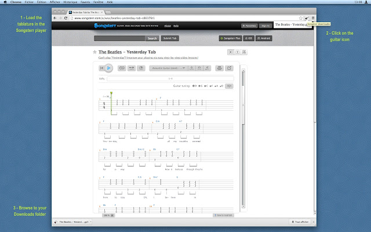
Task: Select the Yesterday Tab browser tab
Action: coord(85,12)
